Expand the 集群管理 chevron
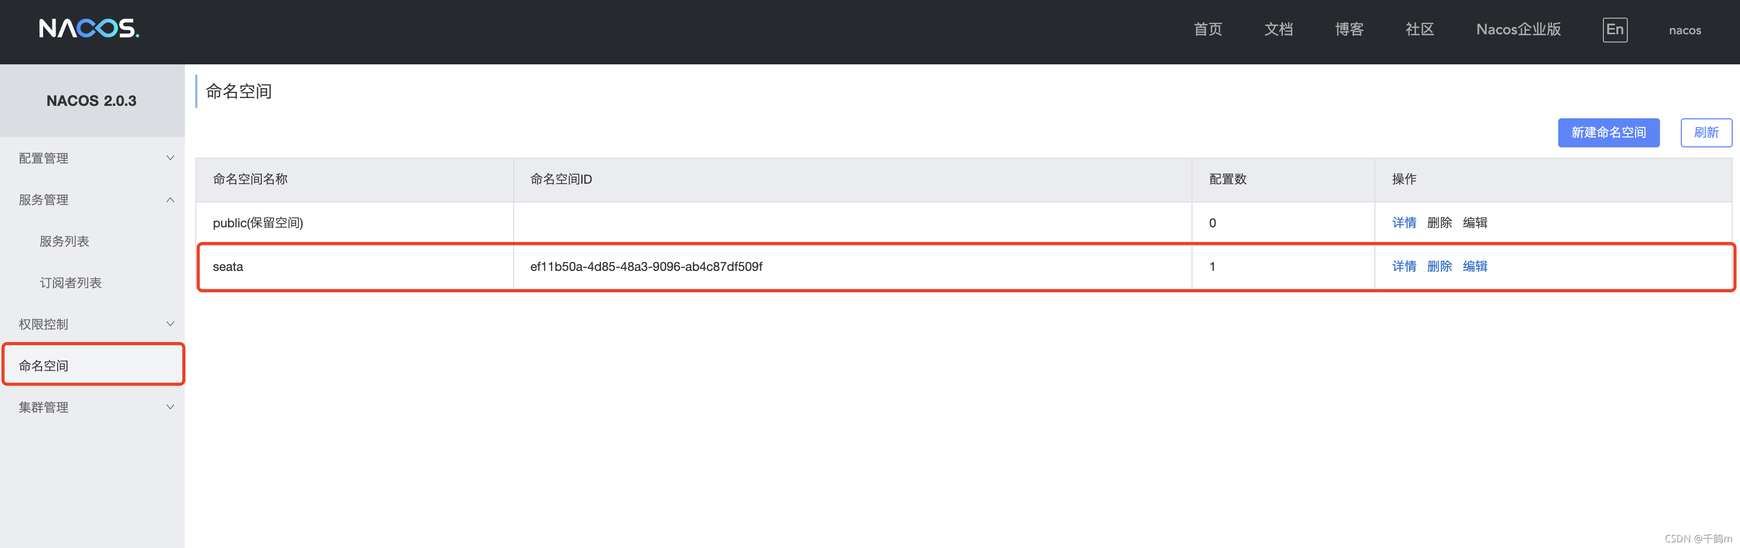 170,407
